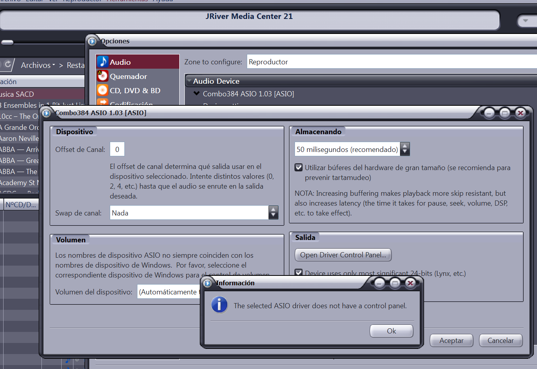Select the 'ABBA — Arriv' row

tap(20, 149)
